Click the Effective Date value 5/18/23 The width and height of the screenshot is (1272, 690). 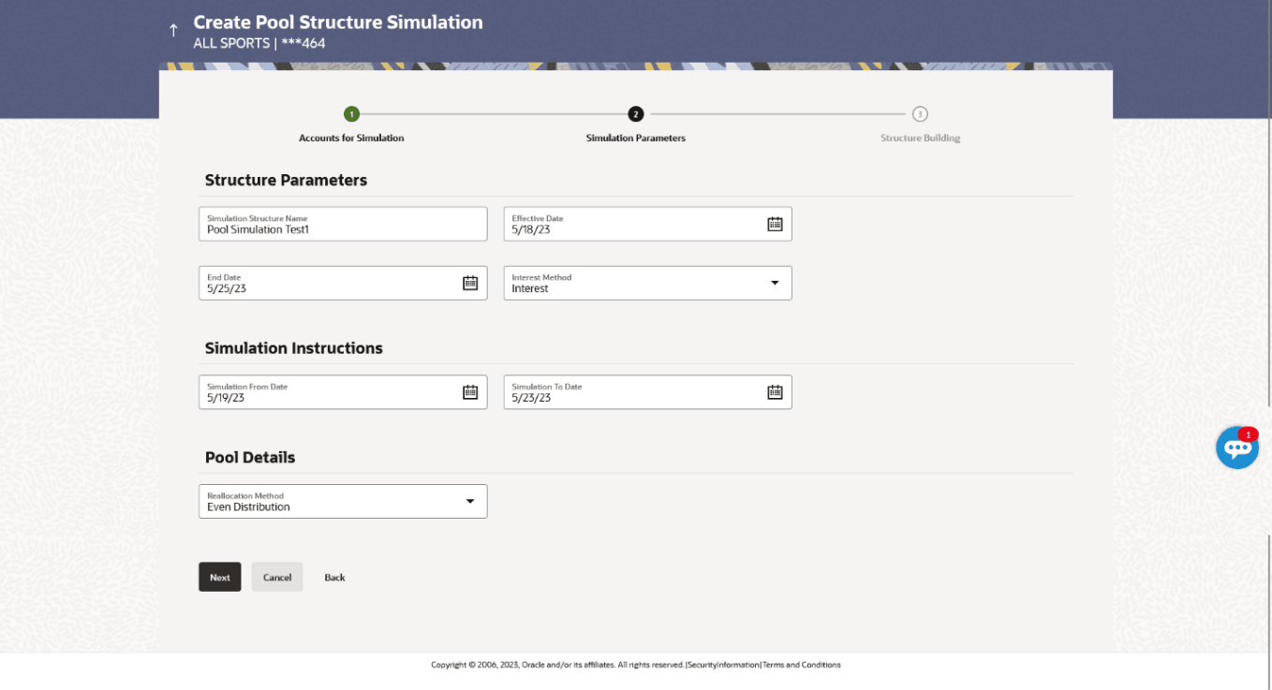(x=531, y=229)
